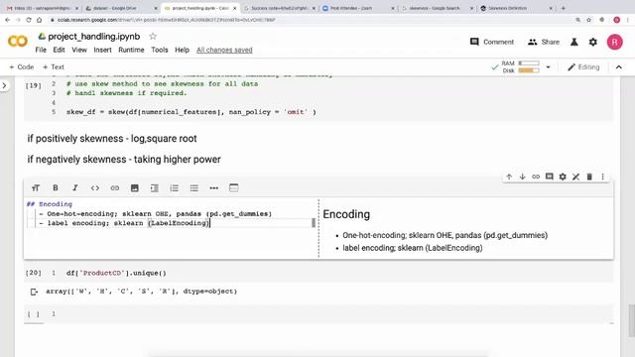Open Colab settings gear
Image resolution: width=635 pixels, height=357 pixels.
click(593, 42)
